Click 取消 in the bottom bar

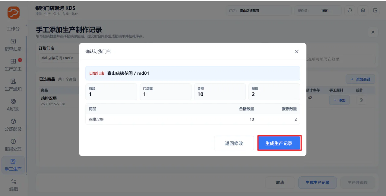point(280,182)
